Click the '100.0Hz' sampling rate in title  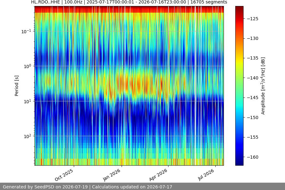click(x=73, y=2)
